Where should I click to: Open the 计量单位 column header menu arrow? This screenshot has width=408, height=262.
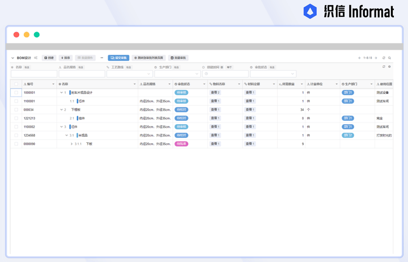(337, 84)
